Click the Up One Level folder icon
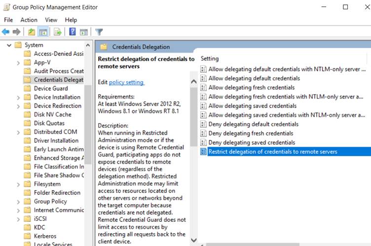 [x=31, y=32]
